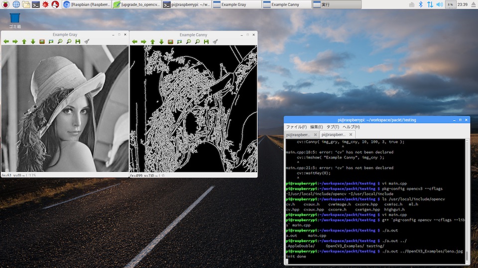
Task: Close the terminal window
Action: (466, 120)
